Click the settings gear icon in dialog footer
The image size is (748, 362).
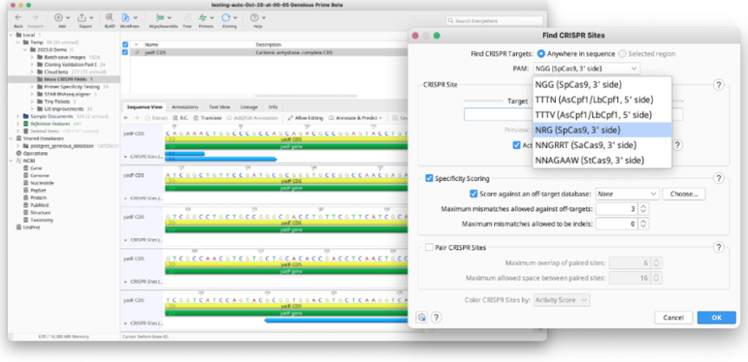[x=421, y=317]
